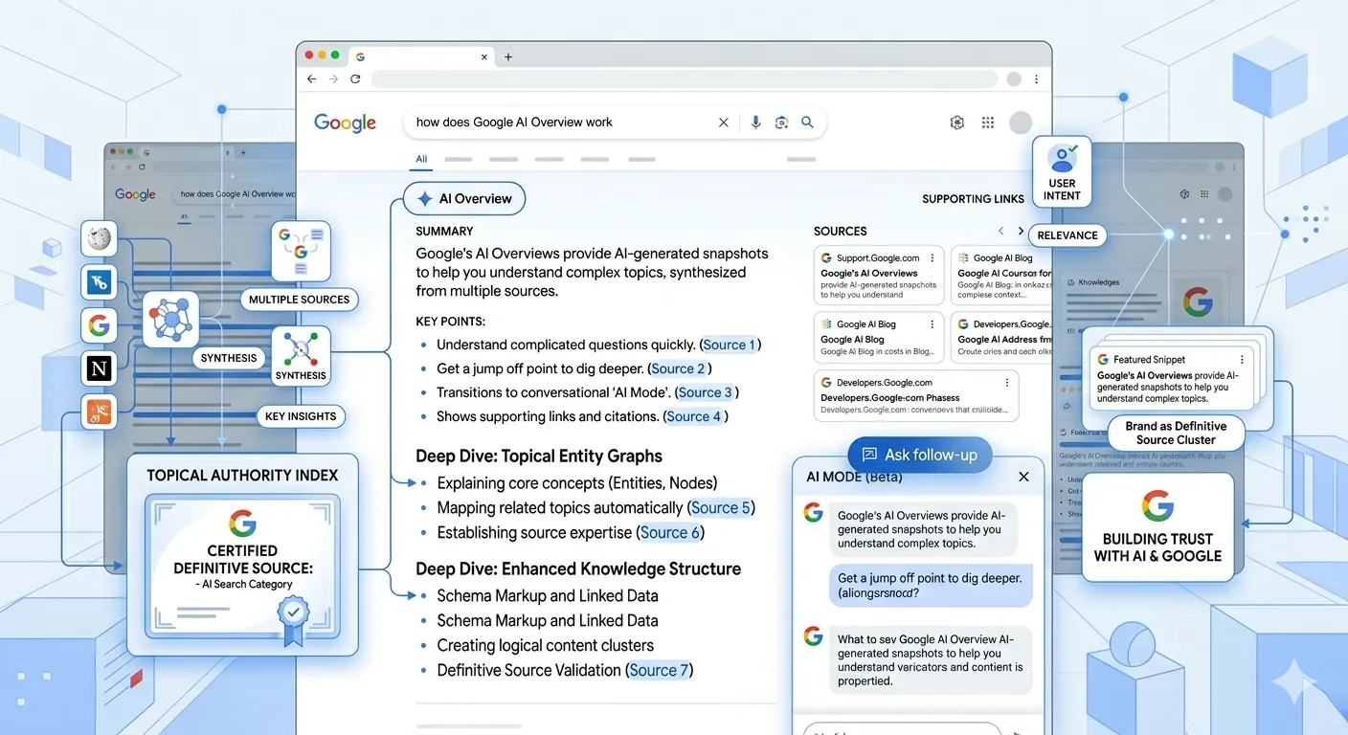Open the three-dot menu on the lower Google AI Blog card

(932, 324)
